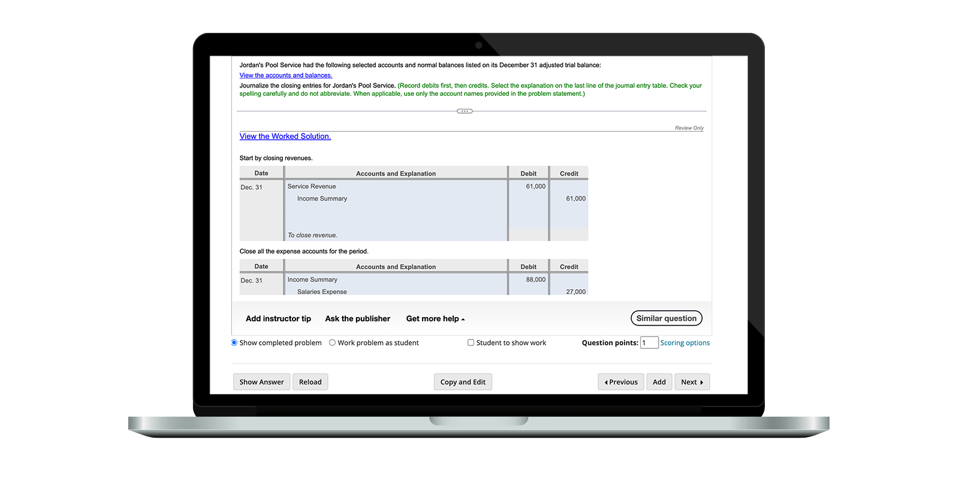Click the Similar question button
Image resolution: width=959 pixels, height=479 pixels.
[x=666, y=319]
